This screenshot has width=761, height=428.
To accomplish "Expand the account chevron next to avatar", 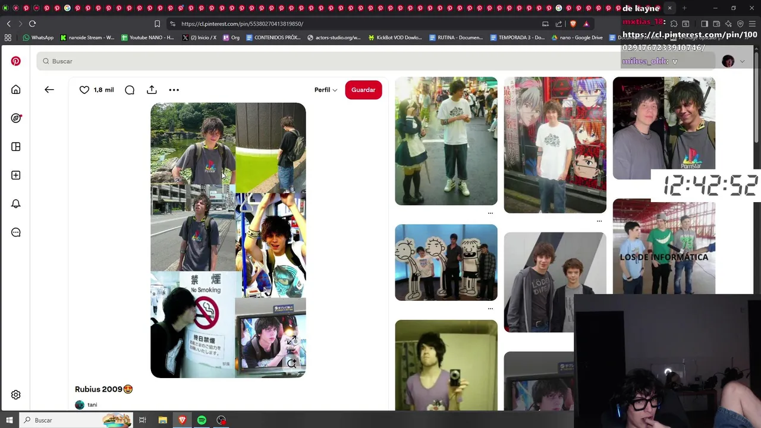I will click(742, 61).
